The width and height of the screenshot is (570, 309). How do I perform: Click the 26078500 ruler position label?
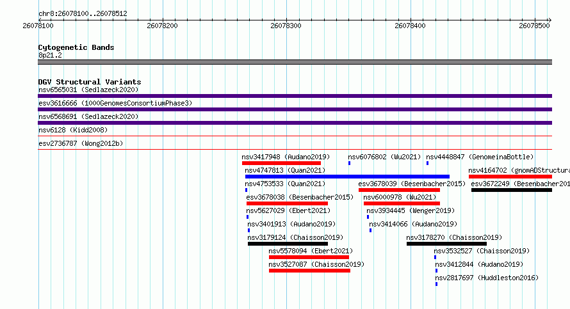click(534, 26)
